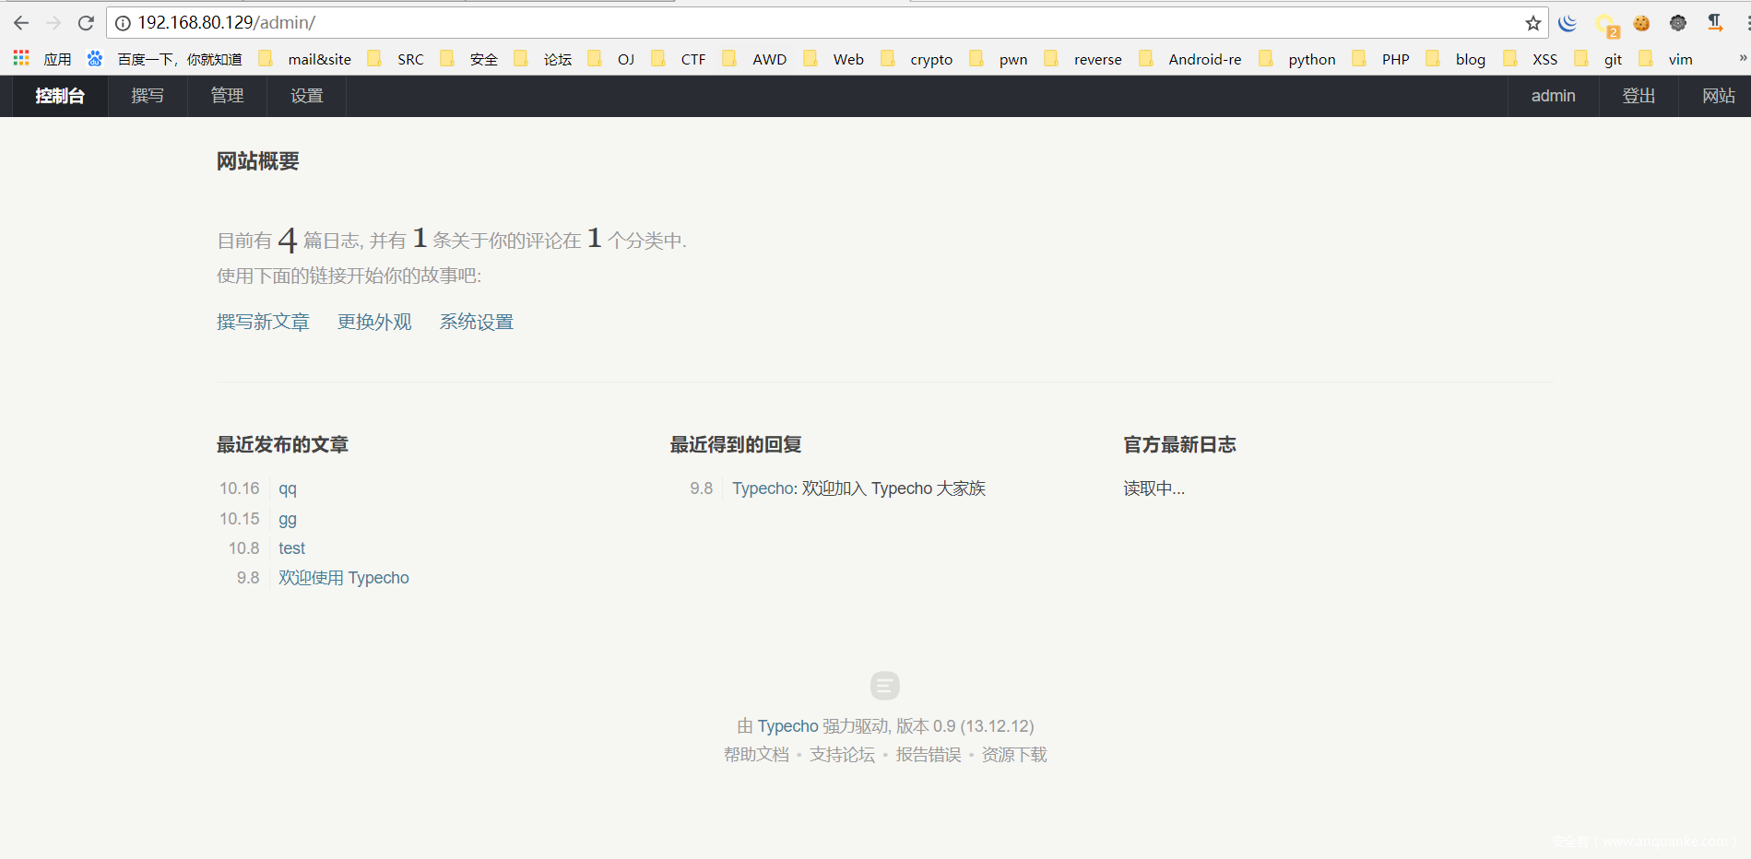Viewport: 1751px width, 859px height.
Task: Open the Apps grid icon in bookmarks bar
Action: 21,58
